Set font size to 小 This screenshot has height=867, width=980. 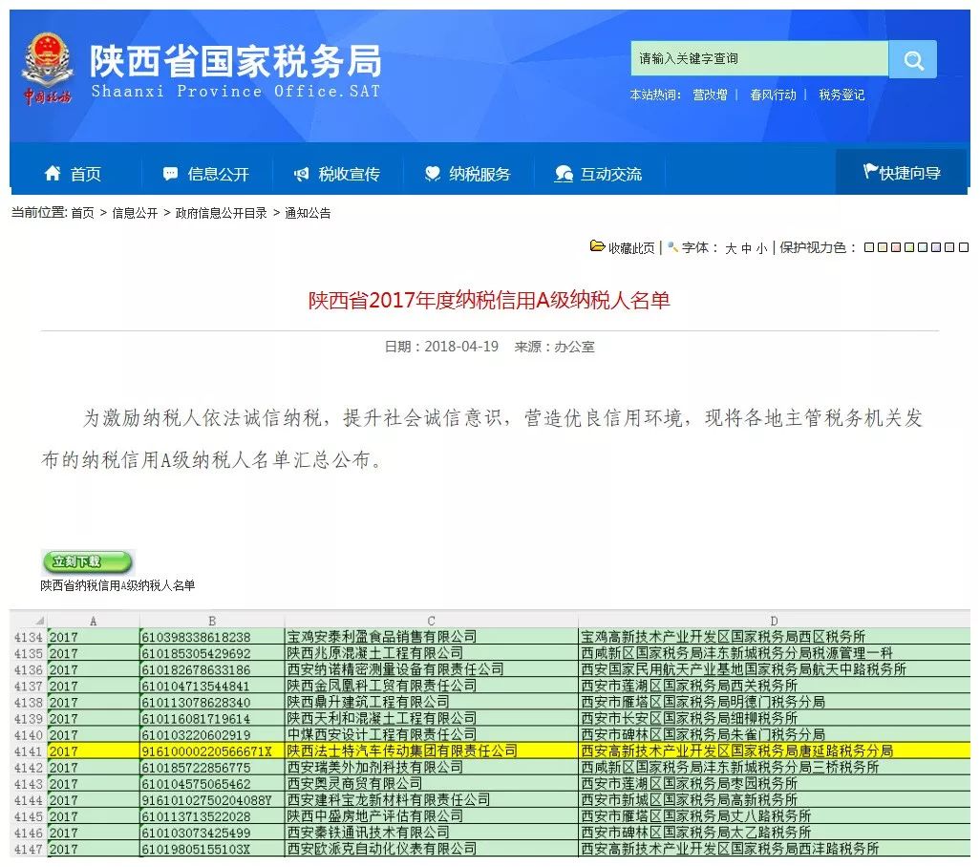point(761,248)
